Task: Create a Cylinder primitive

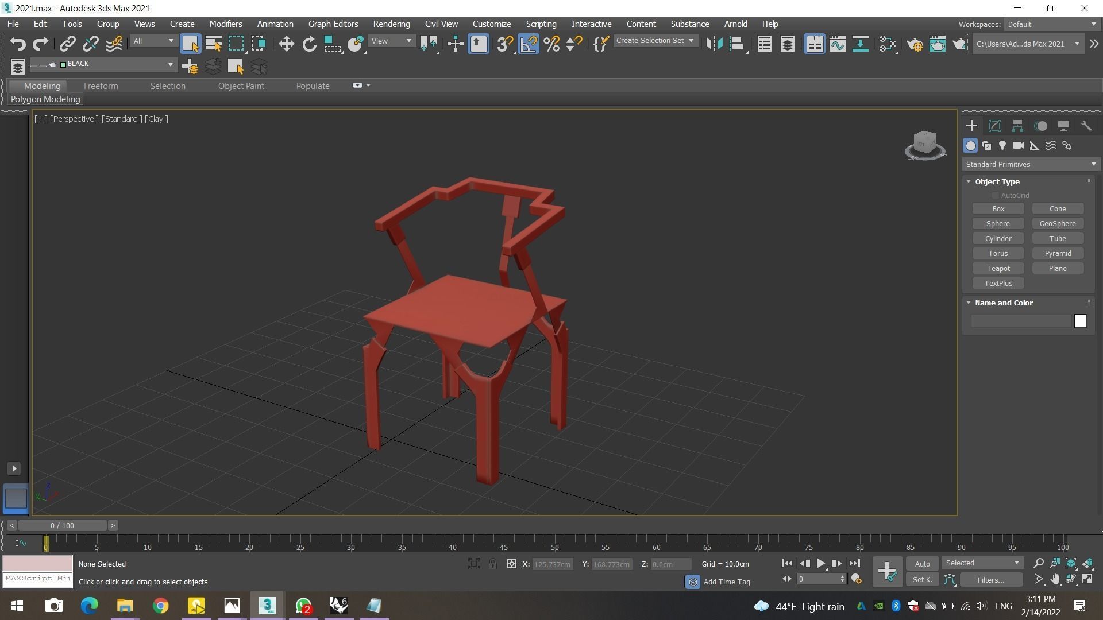Action: pos(998,239)
